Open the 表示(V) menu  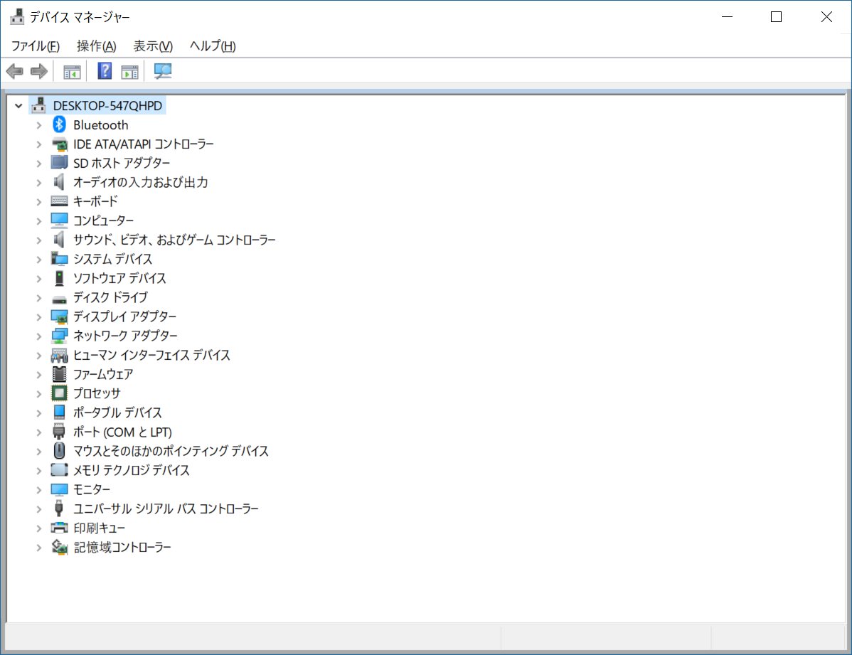click(153, 46)
